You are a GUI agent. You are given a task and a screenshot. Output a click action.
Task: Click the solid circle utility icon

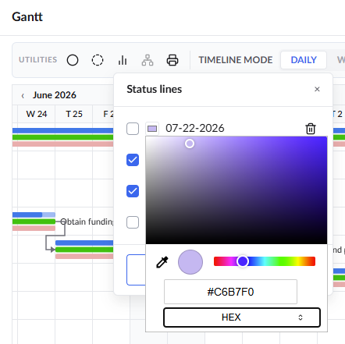click(73, 60)
